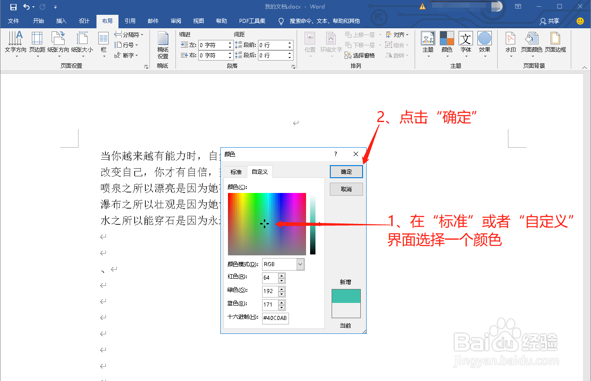Switch to the View (视图) tab

[x=199, y=21]
